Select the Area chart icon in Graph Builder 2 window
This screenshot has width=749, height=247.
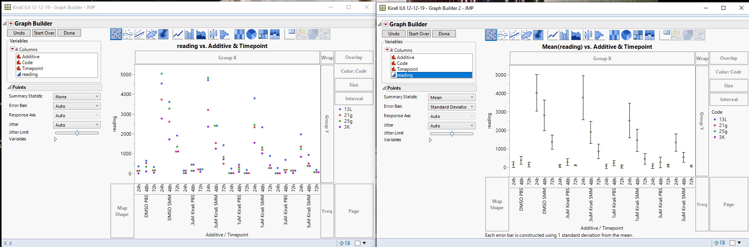tap(576, 35)
